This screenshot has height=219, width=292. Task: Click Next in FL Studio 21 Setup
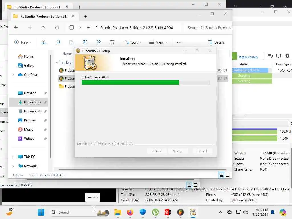(177, 151)
